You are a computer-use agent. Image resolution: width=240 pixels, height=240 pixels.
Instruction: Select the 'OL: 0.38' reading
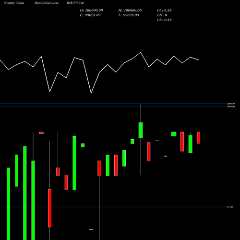(164, 20)
